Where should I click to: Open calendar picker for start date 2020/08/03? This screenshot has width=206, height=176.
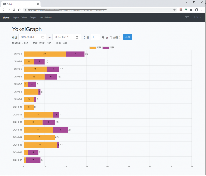(43, 37)
